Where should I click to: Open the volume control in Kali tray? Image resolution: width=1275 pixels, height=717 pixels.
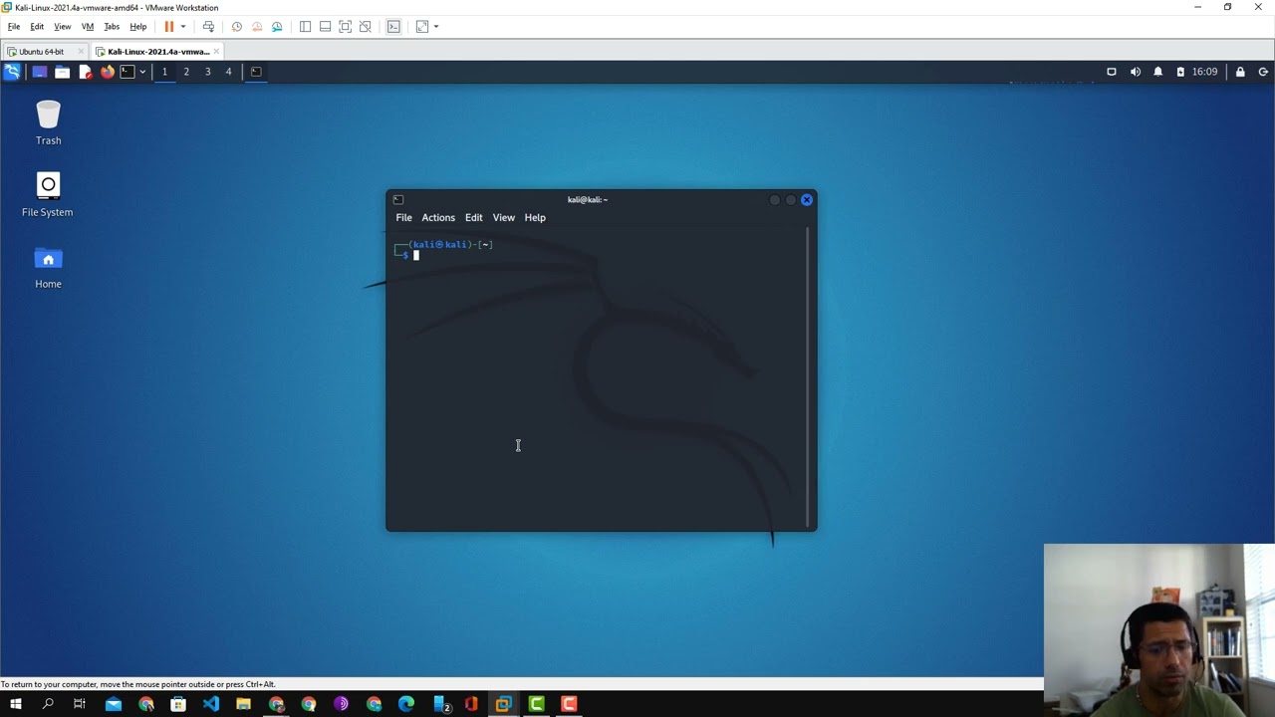pos(1136,72)
